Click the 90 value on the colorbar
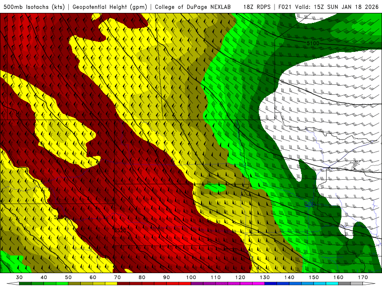This screenshot has width=382, height=286. coord(166,277)
